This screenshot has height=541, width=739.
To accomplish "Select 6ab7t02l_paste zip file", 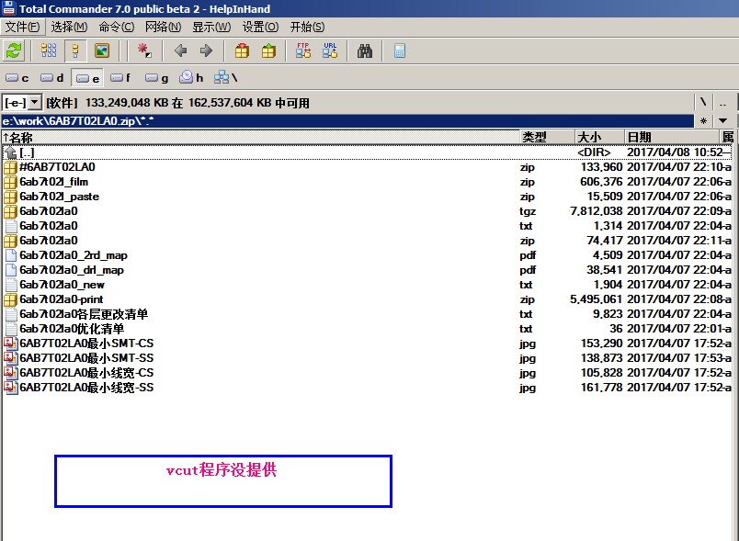I will [368, 197].
